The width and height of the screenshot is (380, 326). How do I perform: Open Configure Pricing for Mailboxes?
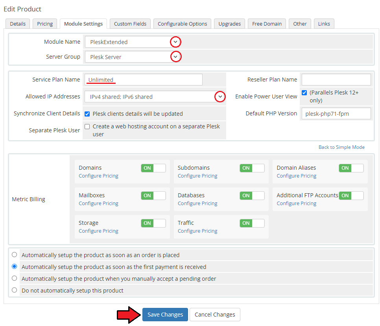[x=98, y=204]
